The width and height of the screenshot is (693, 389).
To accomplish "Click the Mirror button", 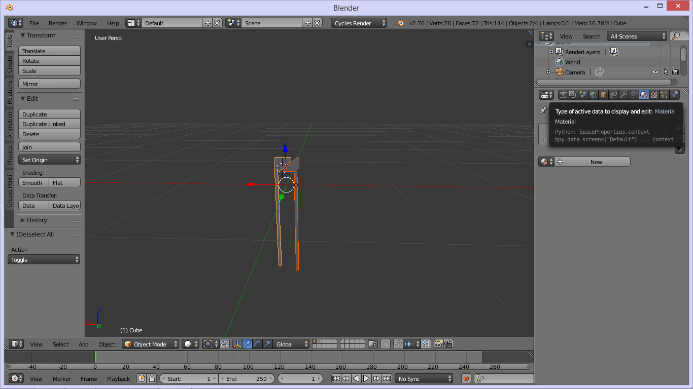I will tap(50, 84).
